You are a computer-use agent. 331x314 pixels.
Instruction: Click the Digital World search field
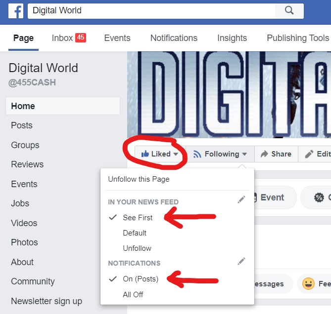click(x=151, y=11)
